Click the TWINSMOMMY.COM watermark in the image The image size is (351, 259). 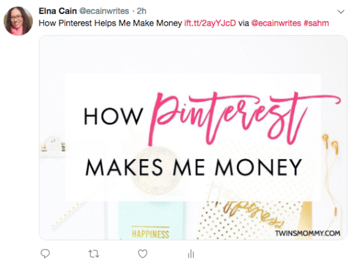coord(307,233)
